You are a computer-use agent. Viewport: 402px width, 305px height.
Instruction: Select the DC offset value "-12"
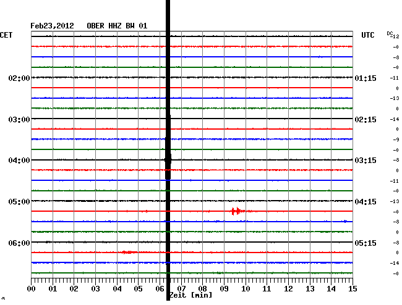pyautogui.click(x=396, y=36)
